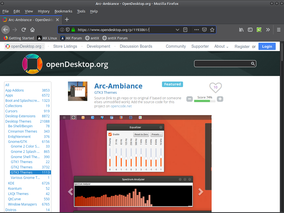This screenshot has width=284, height=213.
Task: Go back with the Firefox back arrow
Action: coord(6,30)
